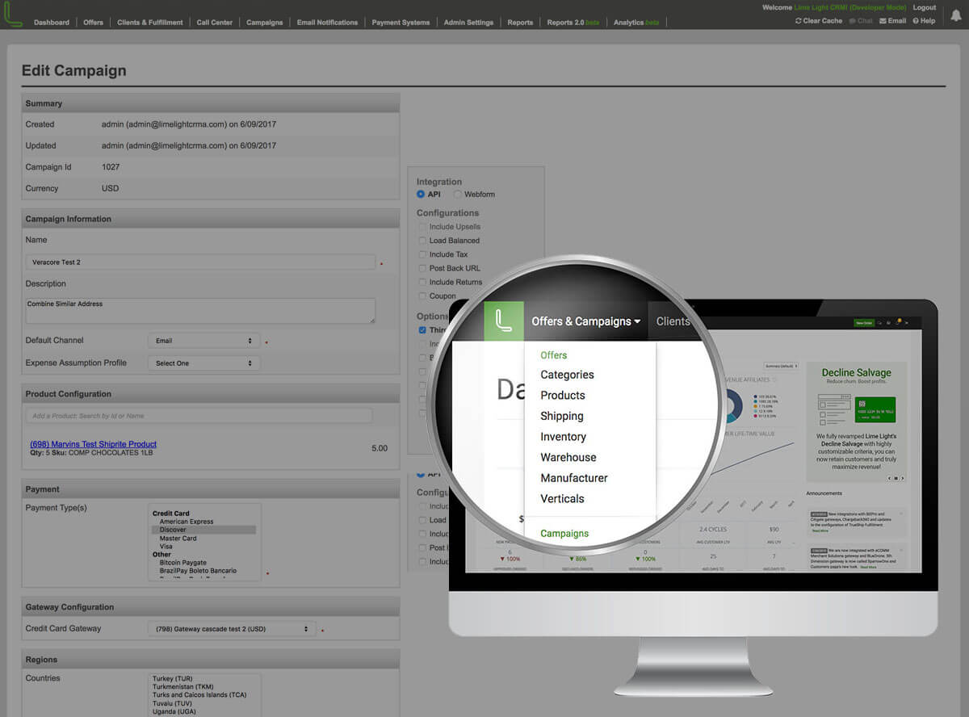Open the Default Channel dropdown
Viewport: 969px width, 717px height.
click(x=204, y=341)
